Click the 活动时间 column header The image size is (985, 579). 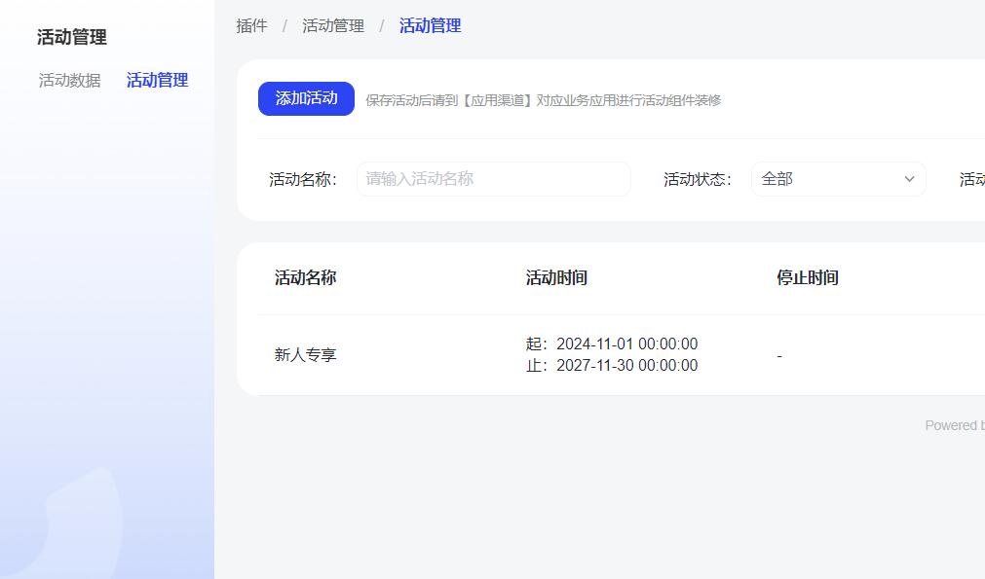pyautogui.click(x=556, y=277)
